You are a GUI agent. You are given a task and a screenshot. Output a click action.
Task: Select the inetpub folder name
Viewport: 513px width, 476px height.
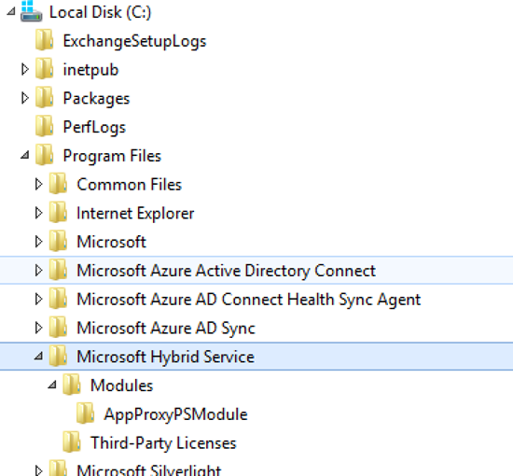click(90, 70)
